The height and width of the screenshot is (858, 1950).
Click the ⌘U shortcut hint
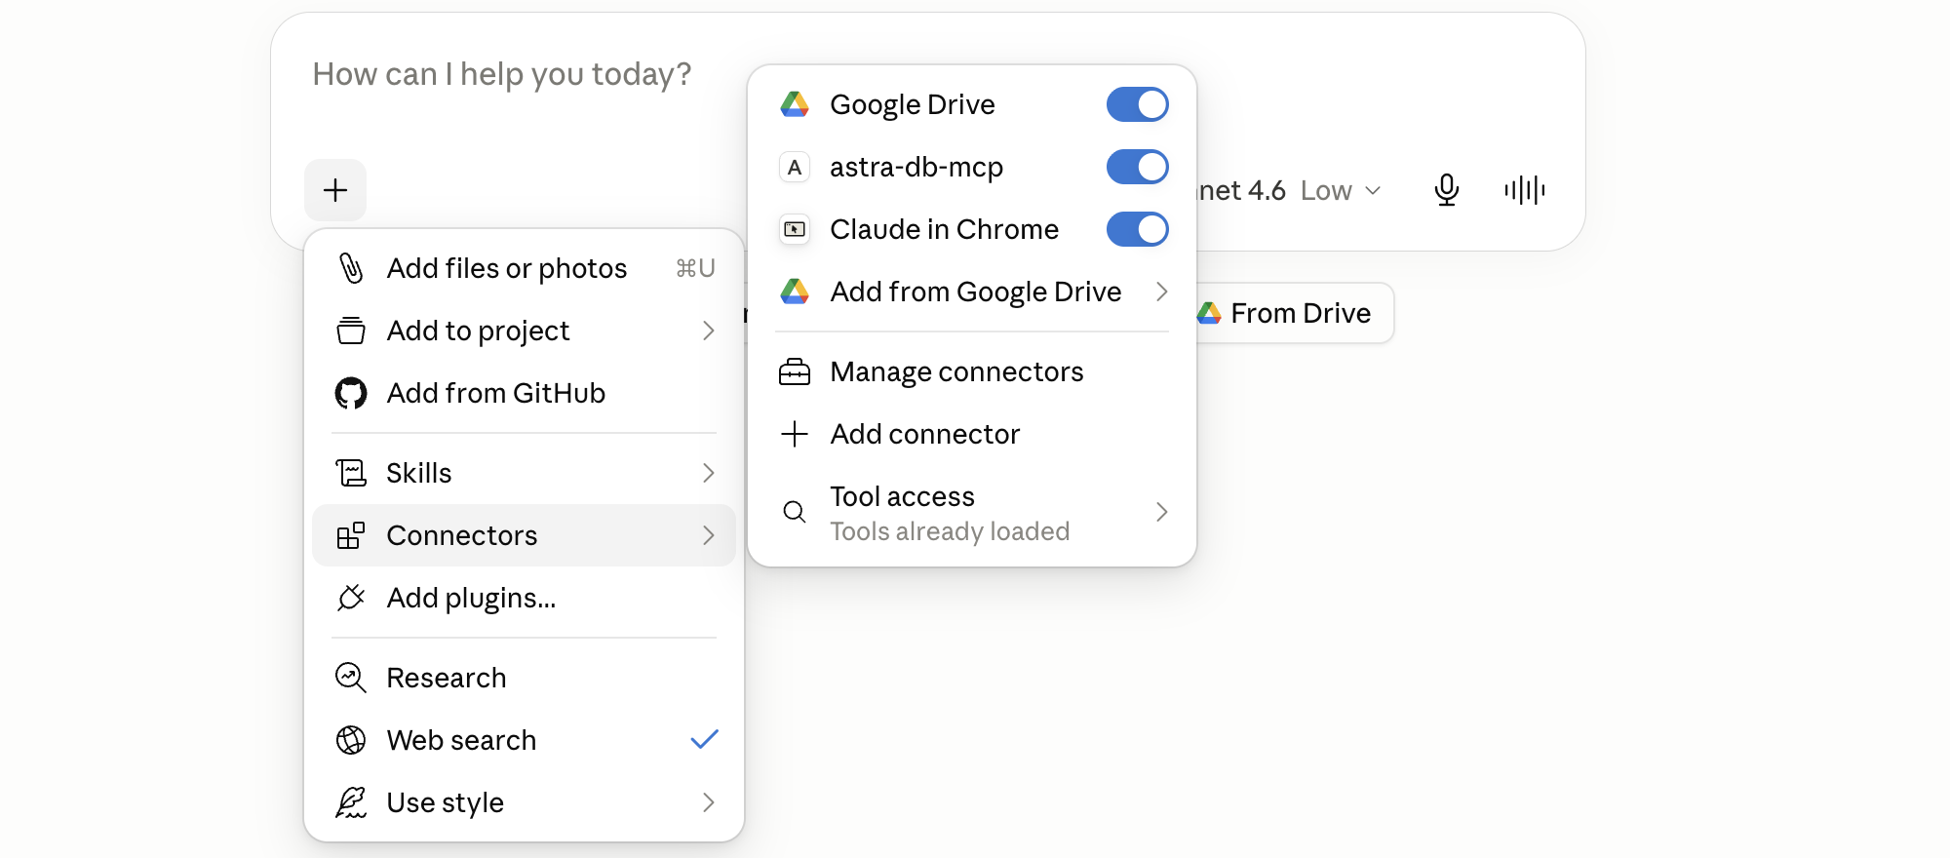[695, 268]
